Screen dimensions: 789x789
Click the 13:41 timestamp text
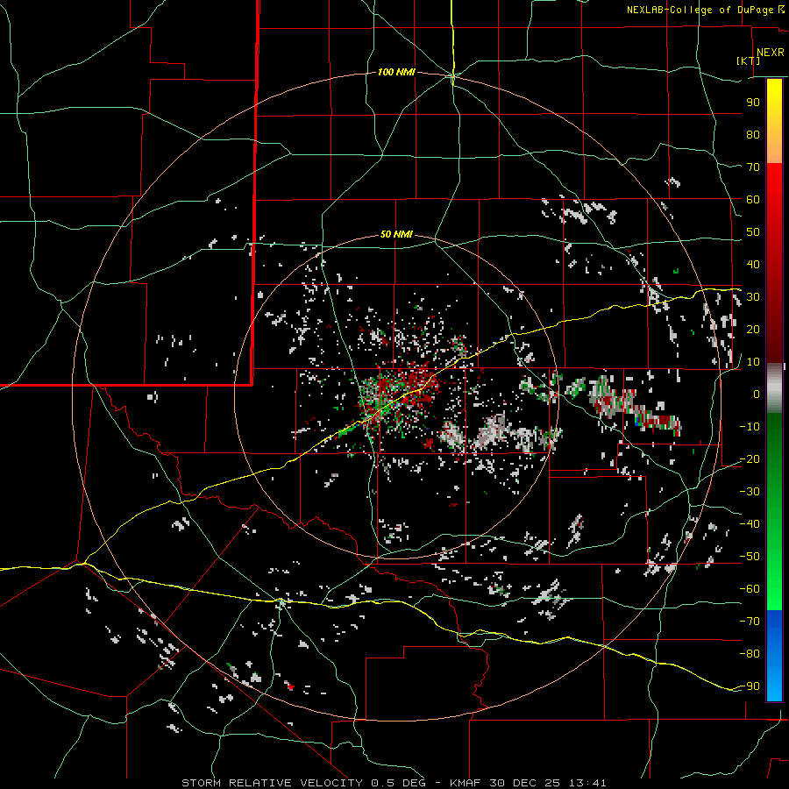pyautogui.click(x=587, y=783)
